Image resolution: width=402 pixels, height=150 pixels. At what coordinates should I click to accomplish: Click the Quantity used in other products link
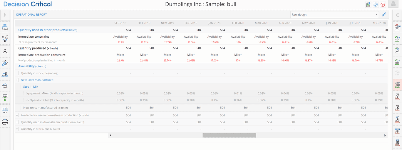click(x=42, y=30)
